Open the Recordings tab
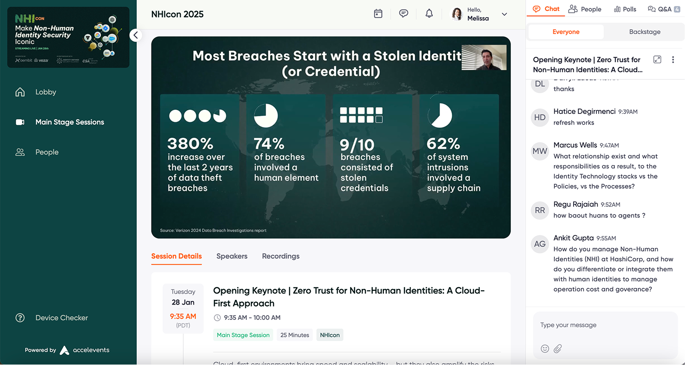This screenshot has height=365, width=685. coord(280,256)
